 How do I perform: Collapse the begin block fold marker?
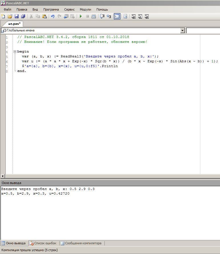coord(15,52)
